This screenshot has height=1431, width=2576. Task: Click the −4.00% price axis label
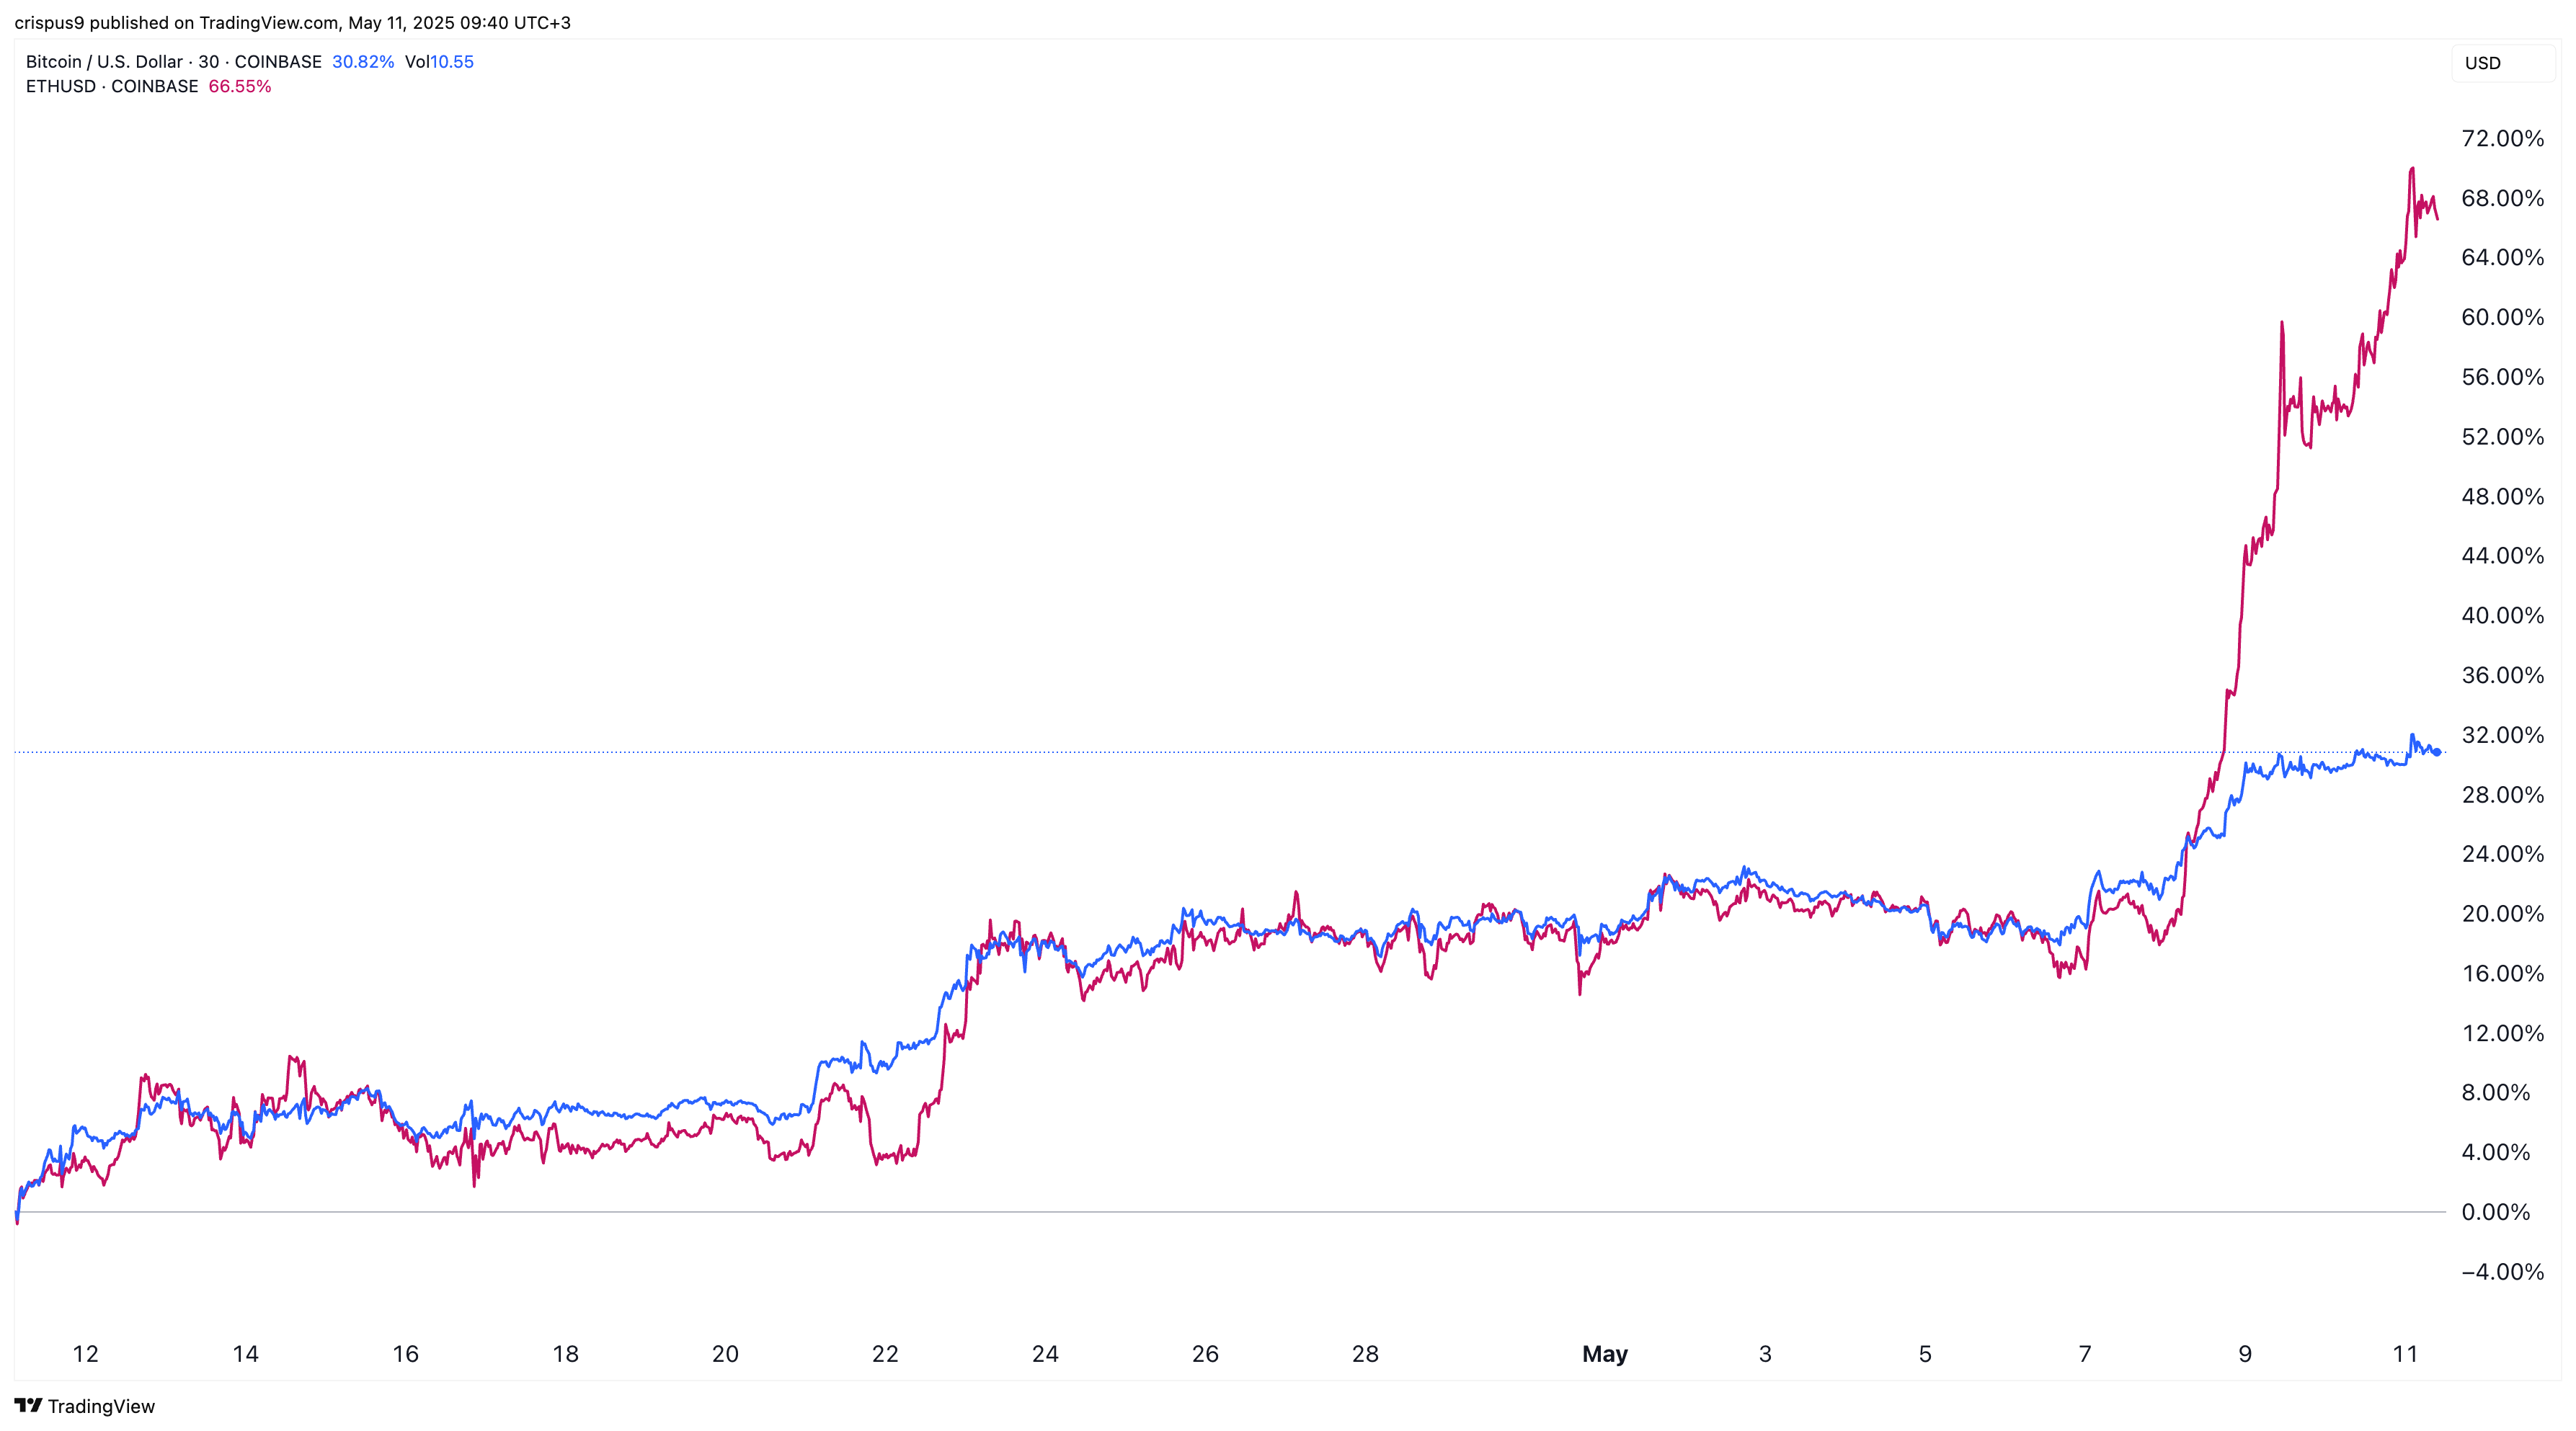tap(2502, 1272)
